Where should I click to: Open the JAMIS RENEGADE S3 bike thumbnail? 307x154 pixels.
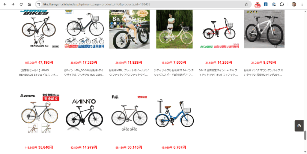pos(39,29)
